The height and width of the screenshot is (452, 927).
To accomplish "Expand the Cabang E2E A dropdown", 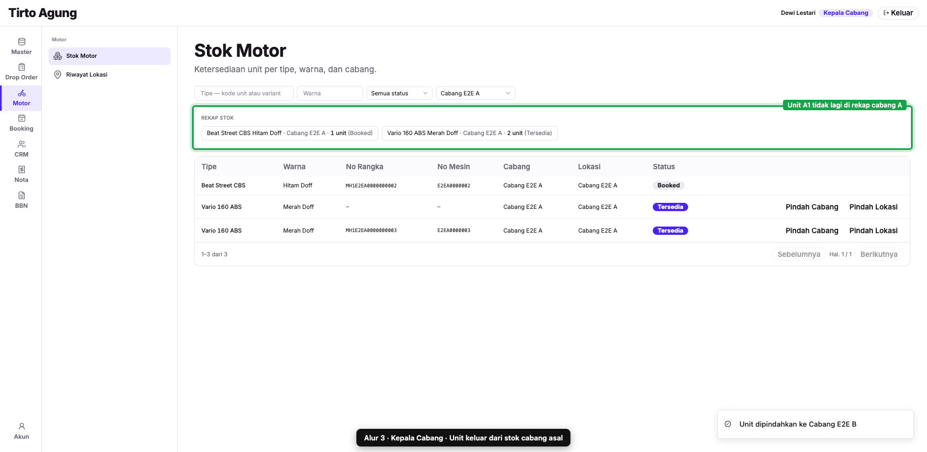I will [x=476, y=93].
